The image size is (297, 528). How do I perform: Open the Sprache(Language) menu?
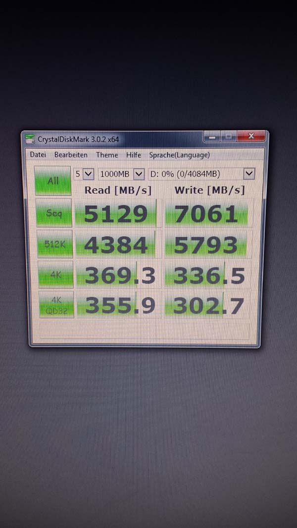(180, 155)
